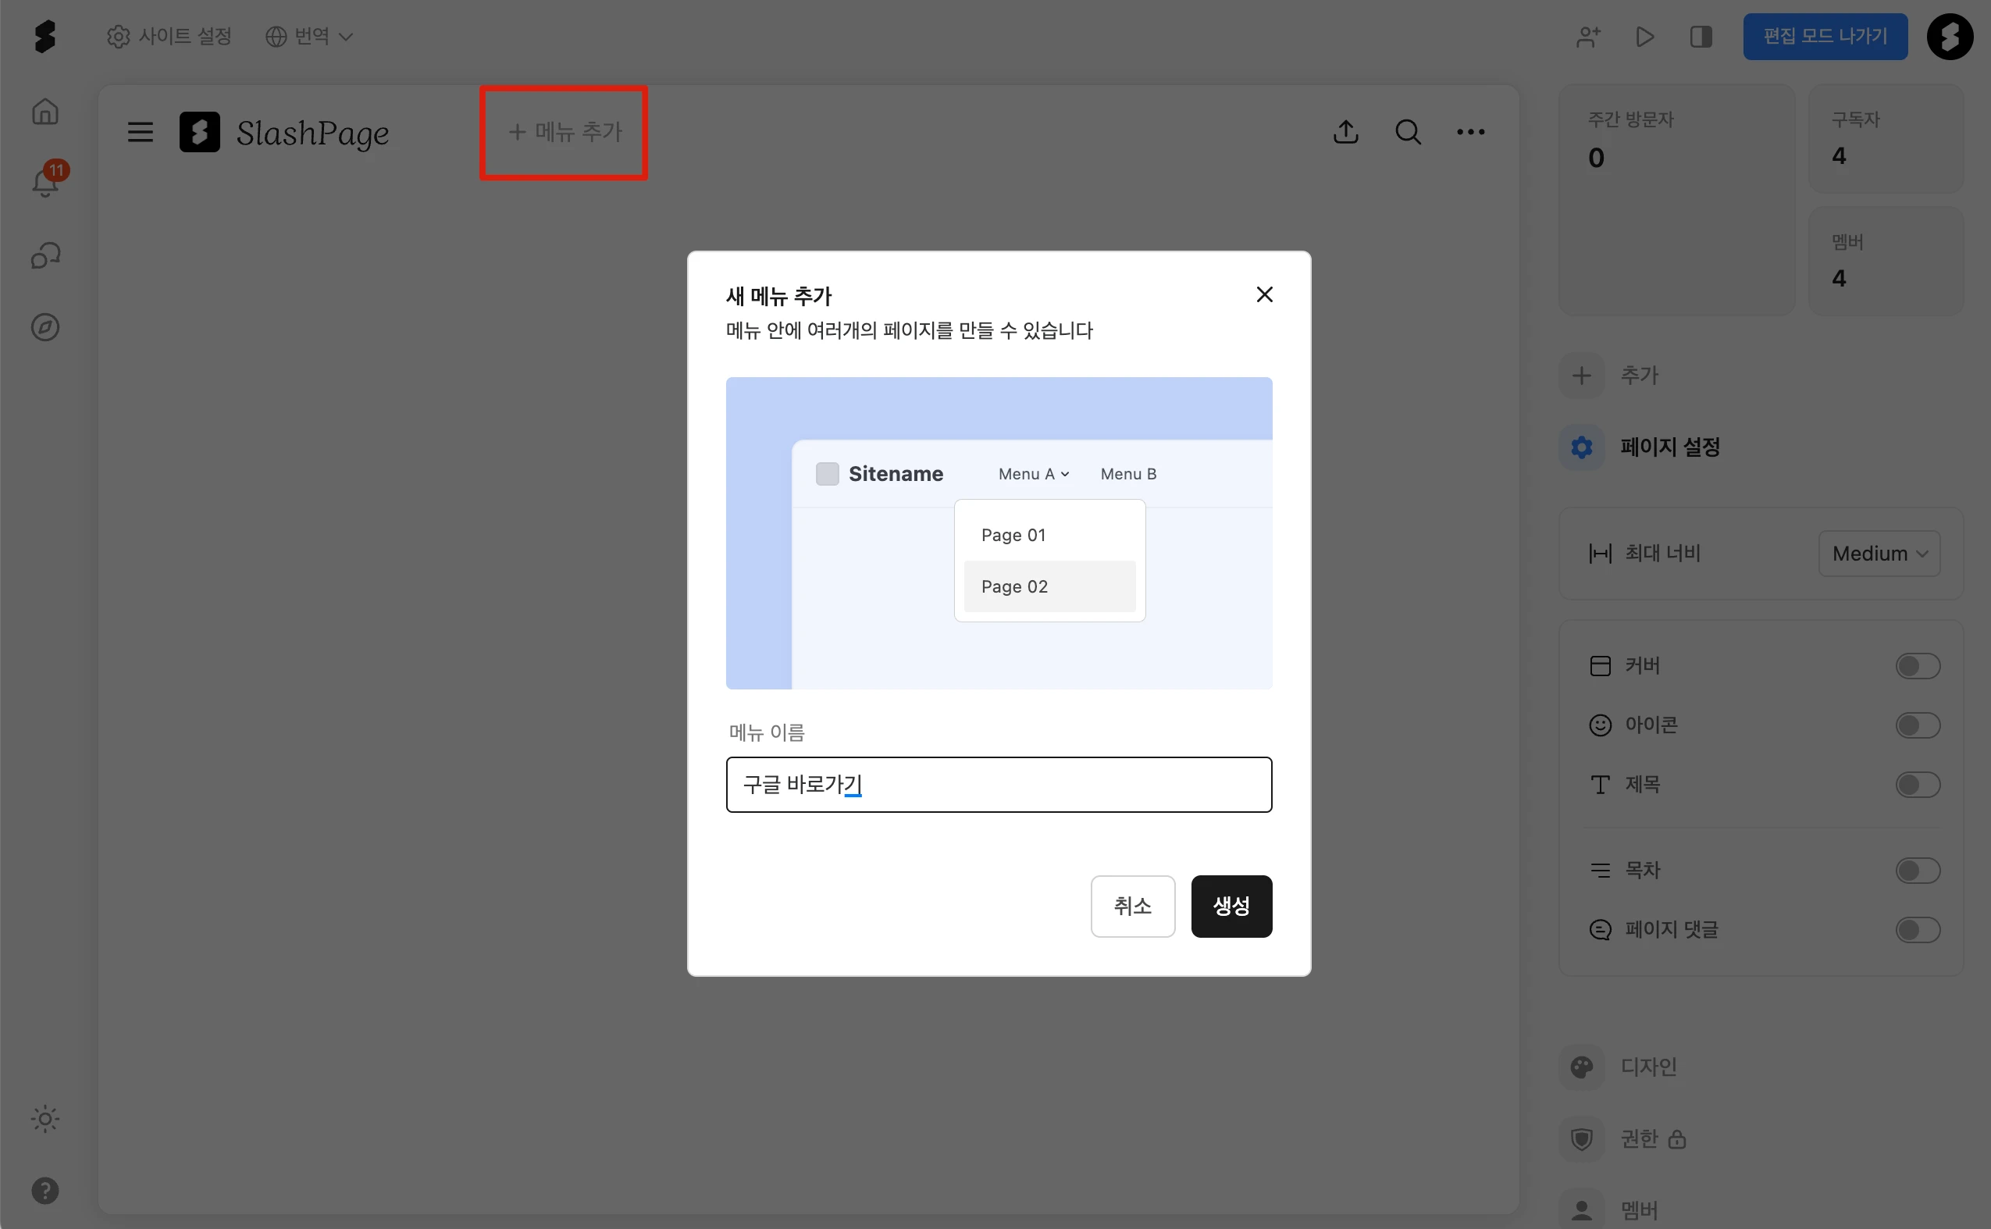Screen dimensions: 1991x1229
Task: Click the share upload icon
Action: pyautogui.click(x=1346, y=132)
